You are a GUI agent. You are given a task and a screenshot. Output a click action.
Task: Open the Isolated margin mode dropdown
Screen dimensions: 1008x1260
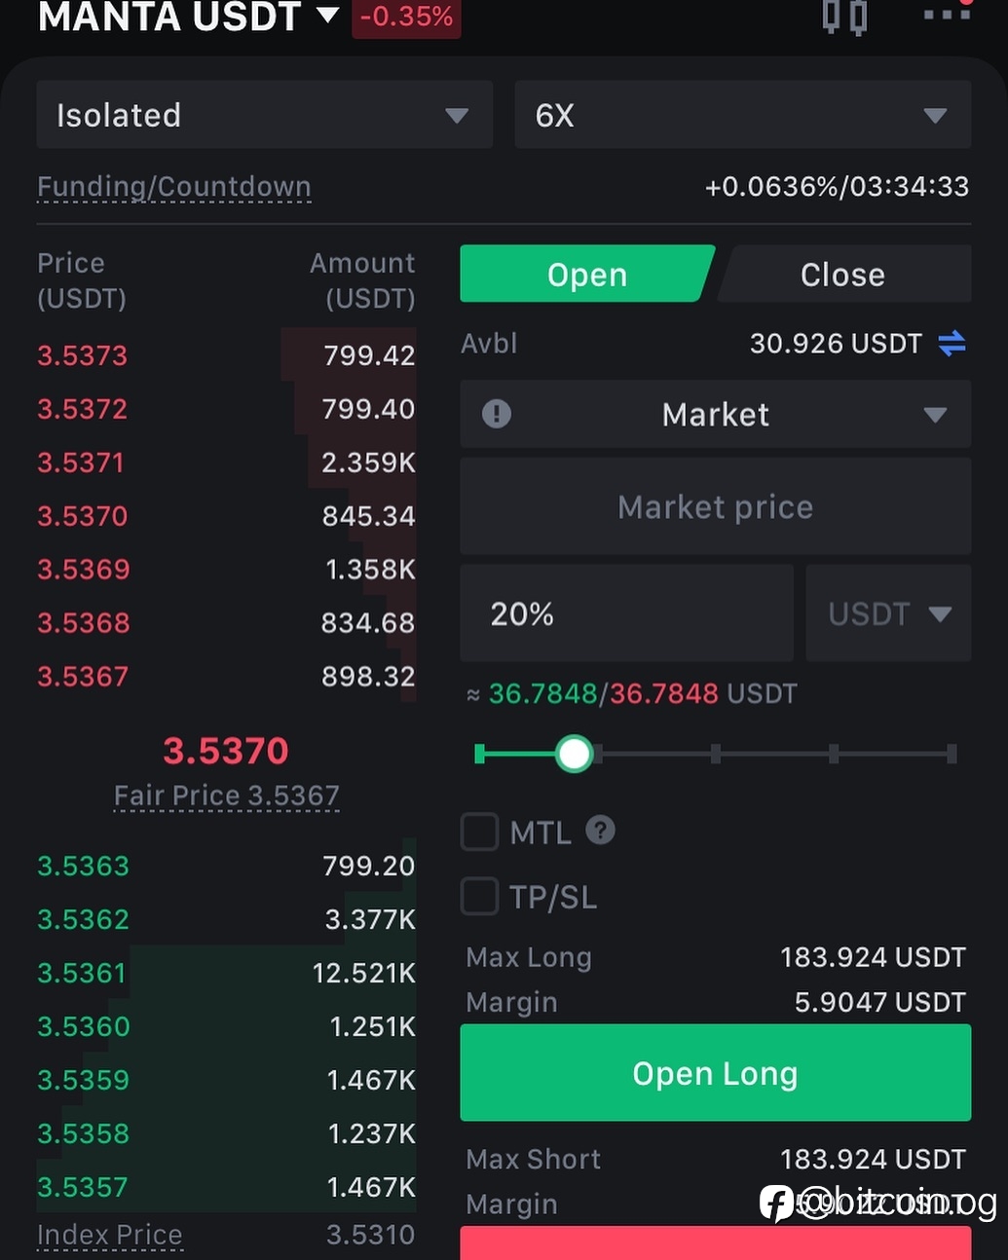(264, 115)
